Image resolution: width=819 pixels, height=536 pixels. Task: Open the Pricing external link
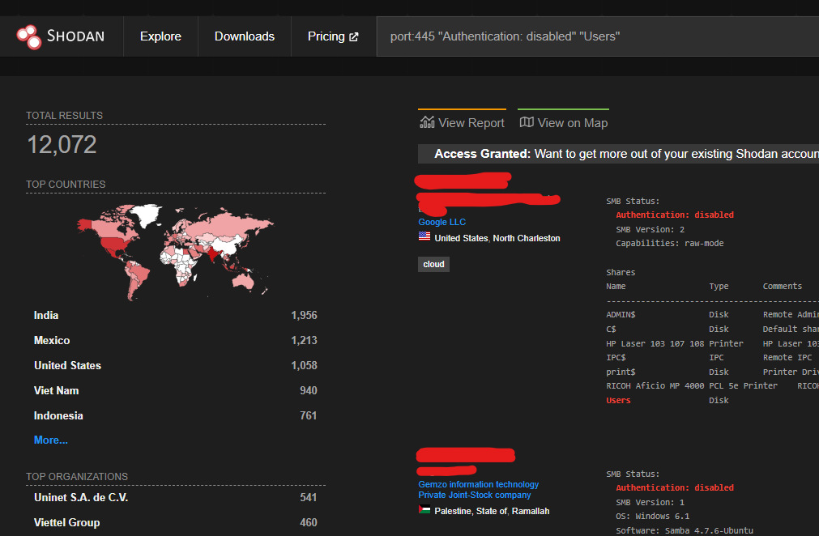333,36
